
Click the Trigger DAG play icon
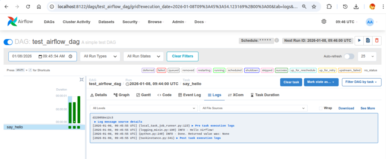[360, 40]
